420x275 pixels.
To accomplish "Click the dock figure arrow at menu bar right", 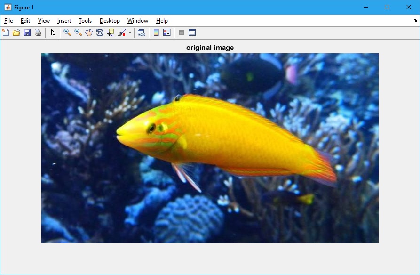I will 415,21.
